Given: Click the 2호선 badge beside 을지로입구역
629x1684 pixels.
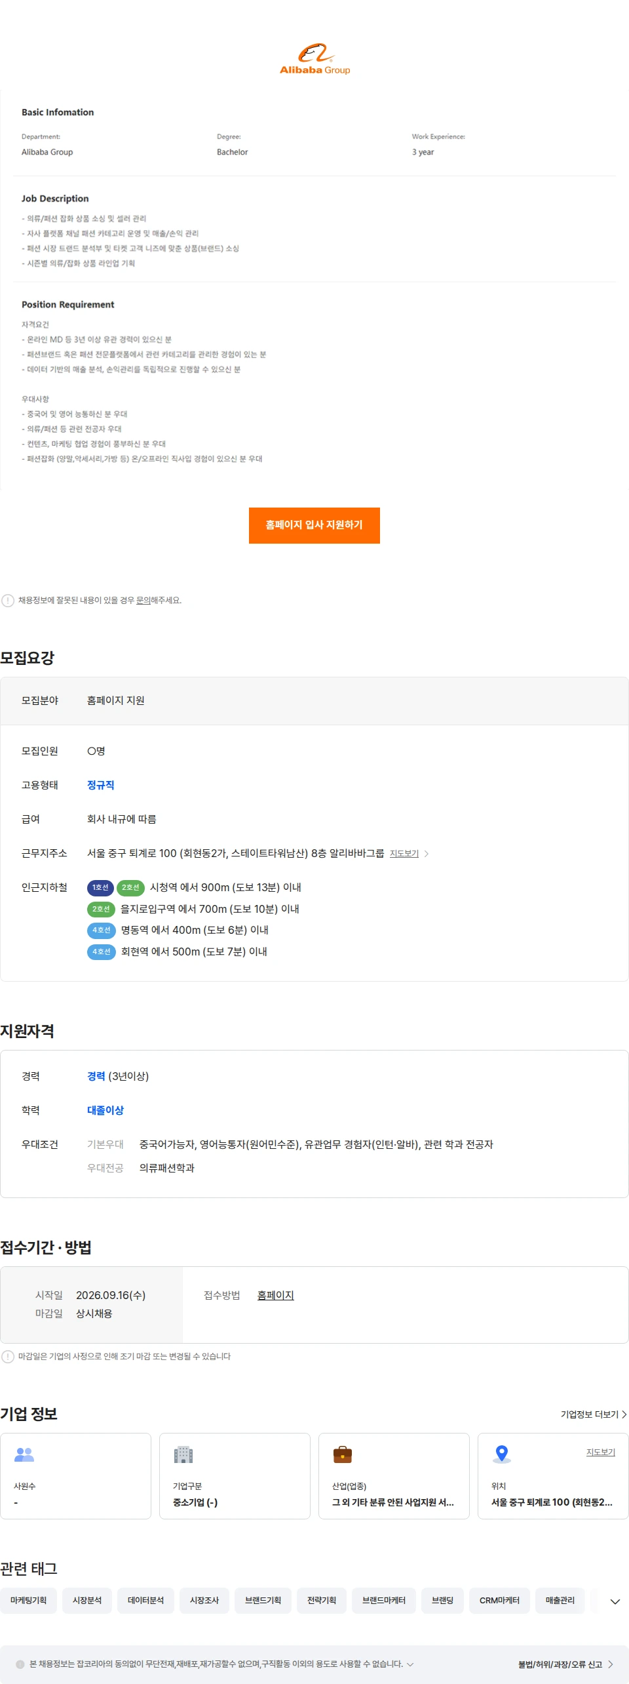Looking at the screenshot, I should [x=101, y=910].
